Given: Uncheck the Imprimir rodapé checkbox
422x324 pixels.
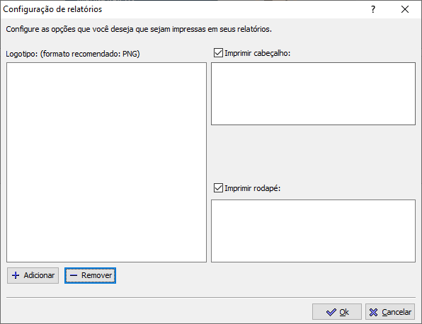Looking at the screenshot, I should tap(218, 188).
